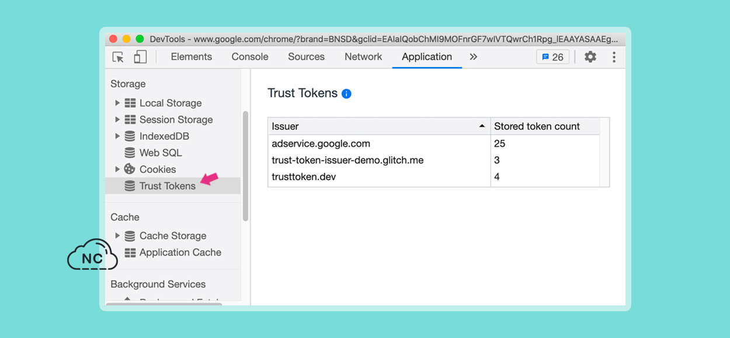Sort by Stored token count header
Viewport: 730px width, 338px height.
tap(545, 126)
